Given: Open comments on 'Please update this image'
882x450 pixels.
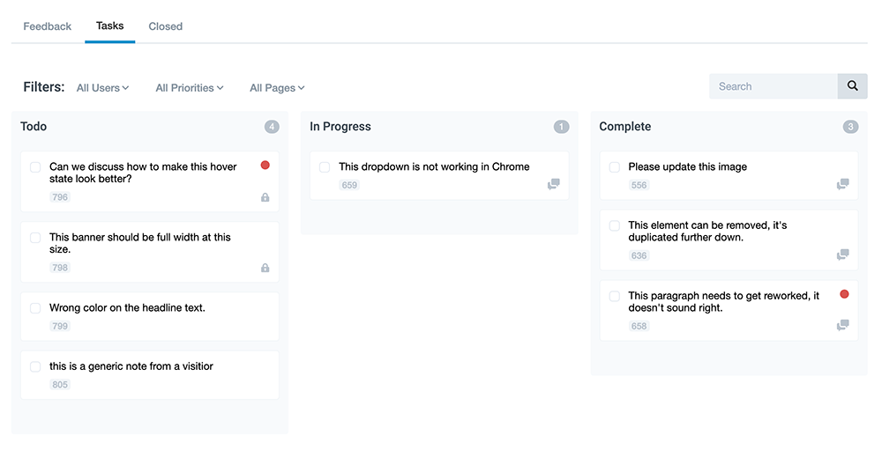Looking at the screenshot, I should (x=843, y=184).
